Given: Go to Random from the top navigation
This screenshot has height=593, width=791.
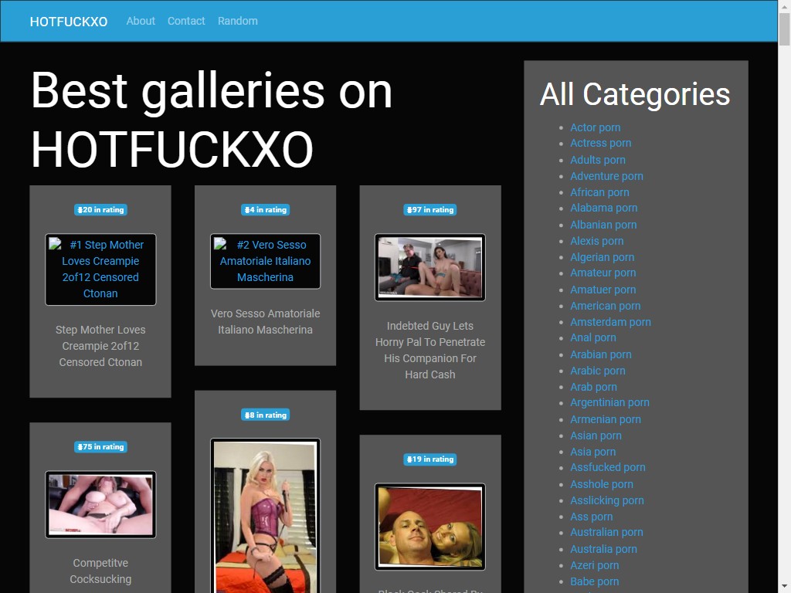Looking at the screenshot, I should click(x=238, y=21).
